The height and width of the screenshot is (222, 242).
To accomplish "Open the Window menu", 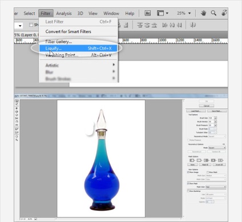I will point(111,13).
